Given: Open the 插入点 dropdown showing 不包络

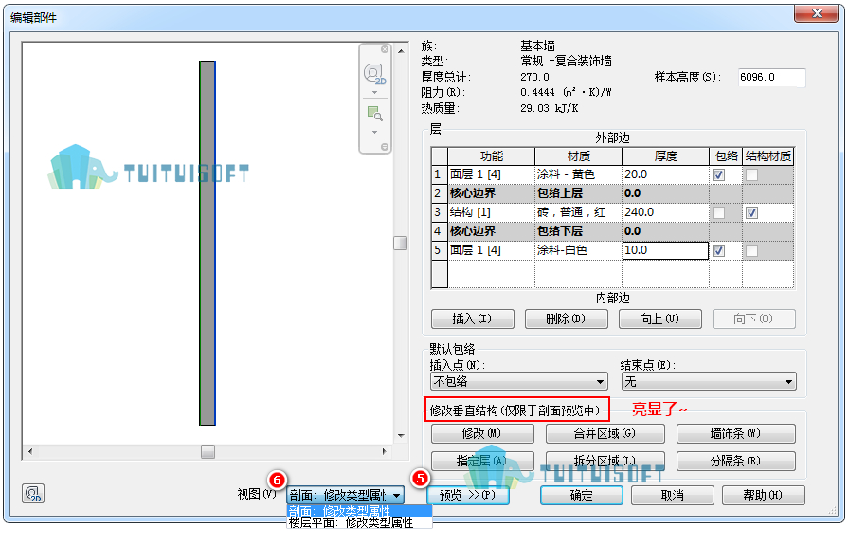Looking at the screenshot, I should (x=519, y=381).
